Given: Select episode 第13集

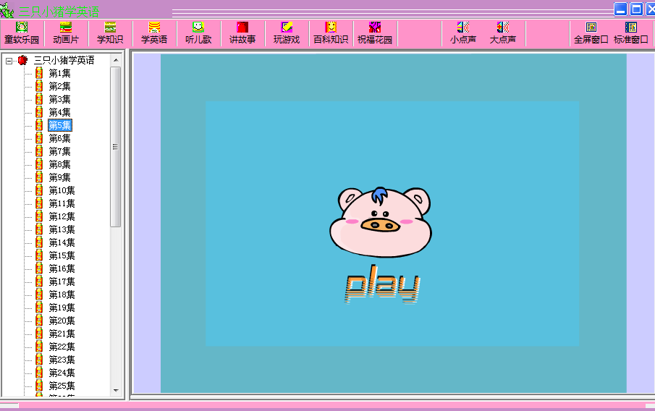Looking at the screenshot, I should coord(62,229).
